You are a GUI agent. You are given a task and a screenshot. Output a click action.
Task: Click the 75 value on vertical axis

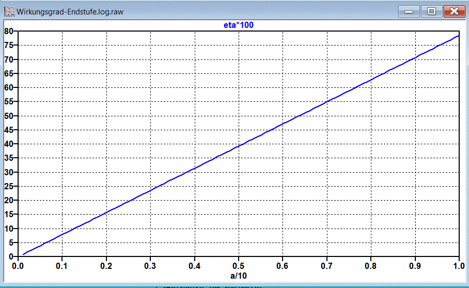click(x=8, y=45)
